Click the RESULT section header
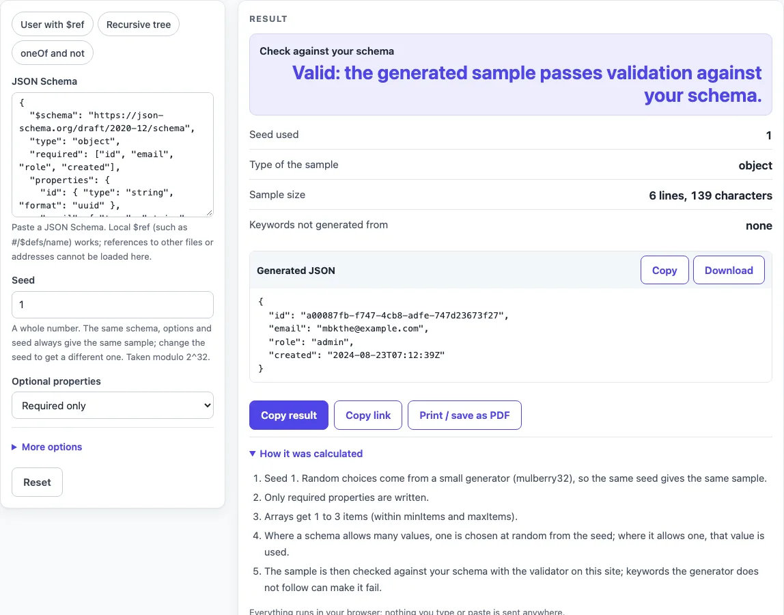Viewport: 784px width, 615px height. pos(268,19)
